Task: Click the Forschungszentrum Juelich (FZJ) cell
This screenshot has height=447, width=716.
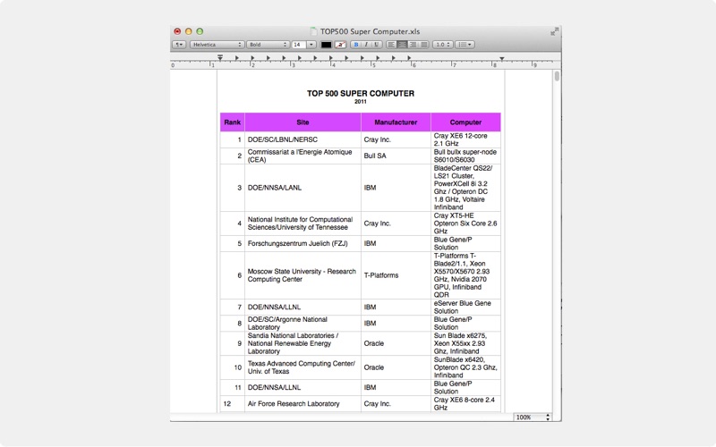Action: pos(303,243)
